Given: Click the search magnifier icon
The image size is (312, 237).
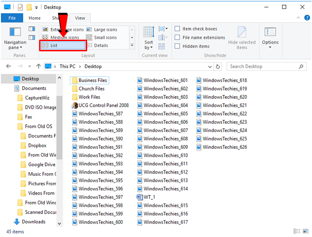Looking at the screenshot, I should [301, 67].
